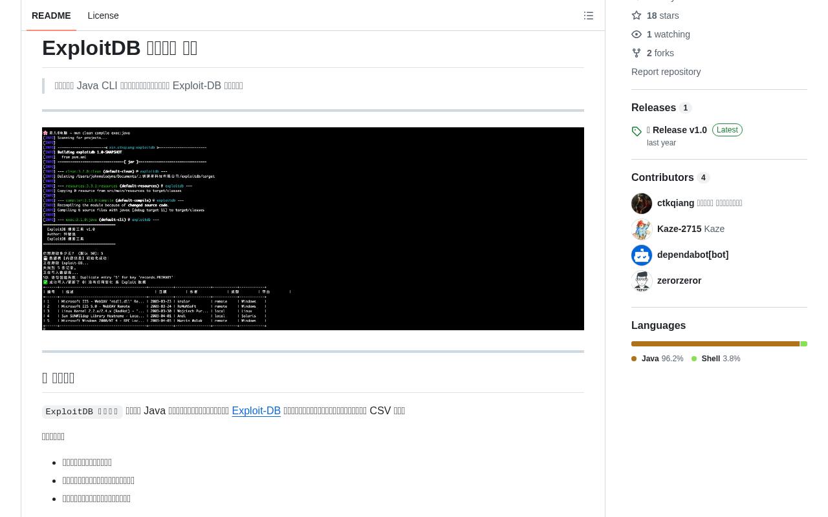Image resolution: width=828 pixels, height=517 pixels.
Task: Open the Java 96.2% language link
Action: [657, 359]
